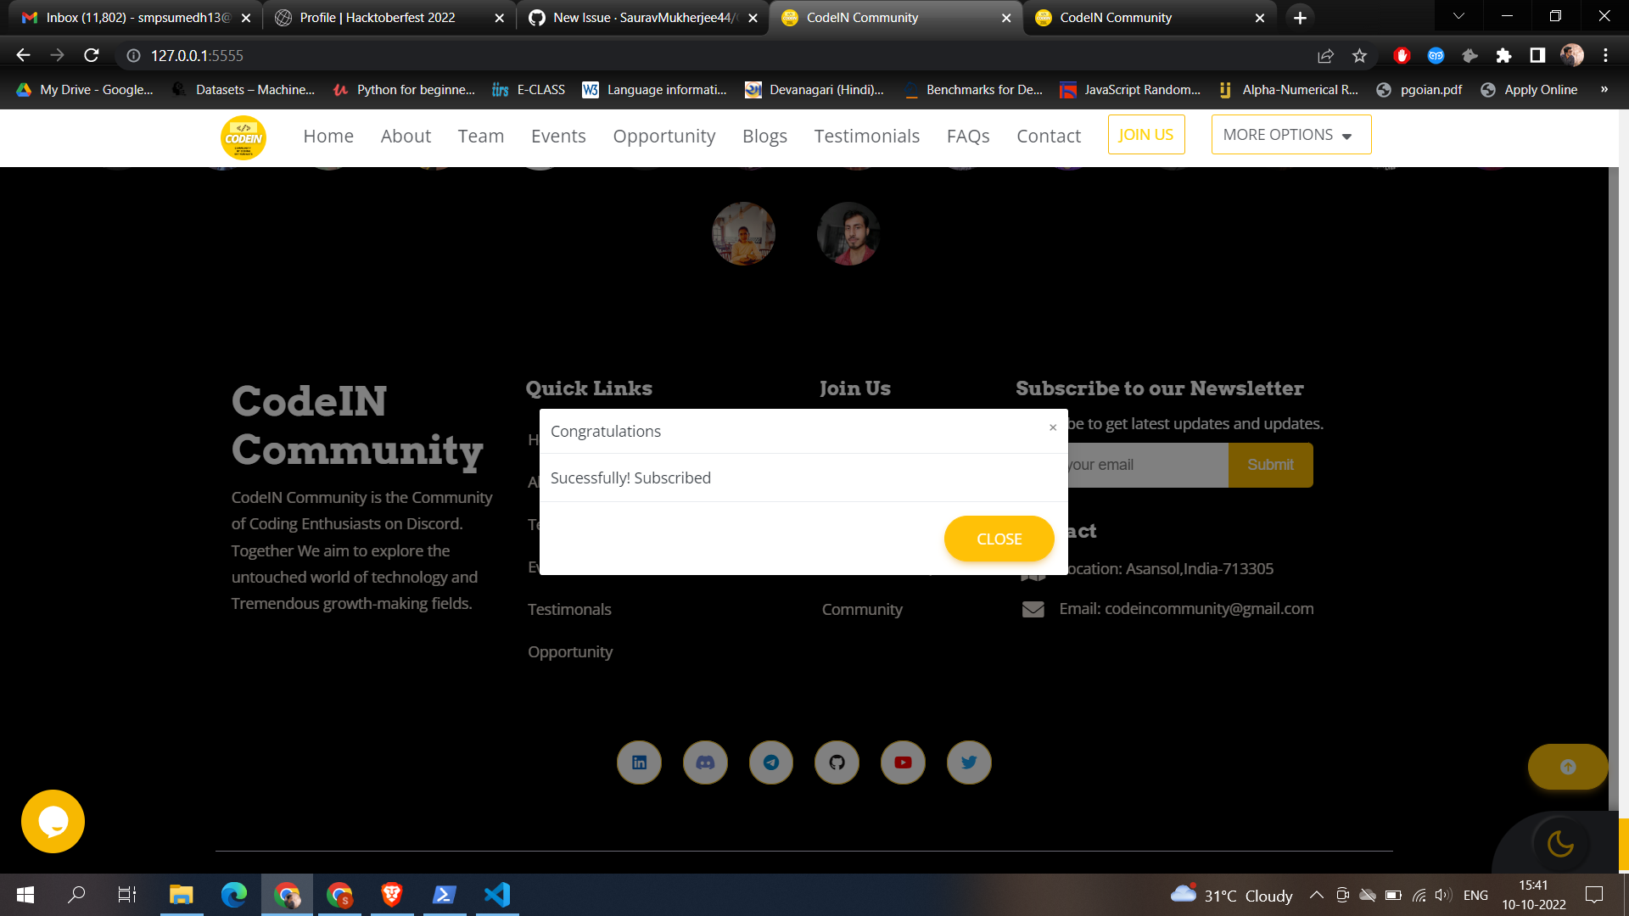Bookmark this page with the star
The height and width of the screenshot is (916, 1629).
1360,55
